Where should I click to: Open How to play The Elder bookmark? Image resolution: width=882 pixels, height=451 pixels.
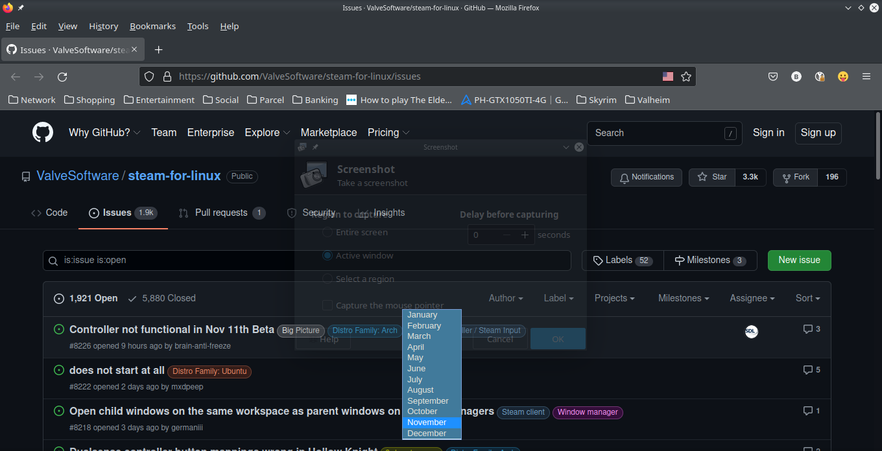click(x=399, y=100)
